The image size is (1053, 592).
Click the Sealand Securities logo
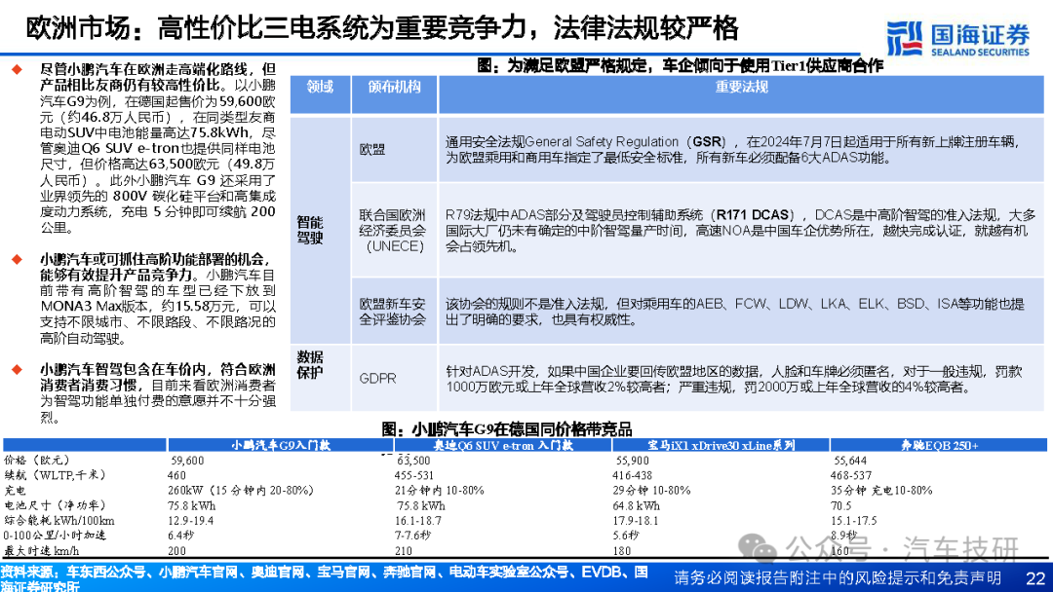tap(958, 38)
